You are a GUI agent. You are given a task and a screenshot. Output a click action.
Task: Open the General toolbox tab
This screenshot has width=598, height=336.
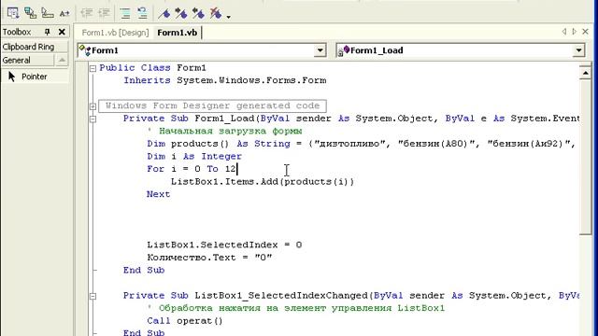click(x=27, y=60)
